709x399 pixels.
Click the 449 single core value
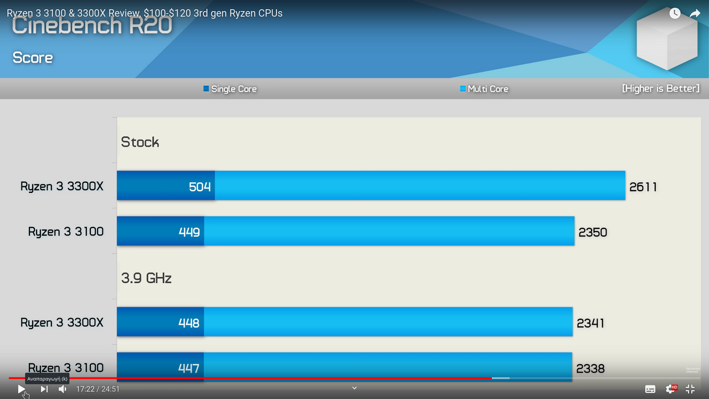tap(189, 232)
